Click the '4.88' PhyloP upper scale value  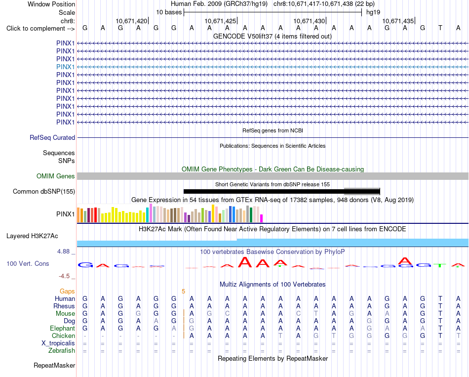click(x=63, y=251)
